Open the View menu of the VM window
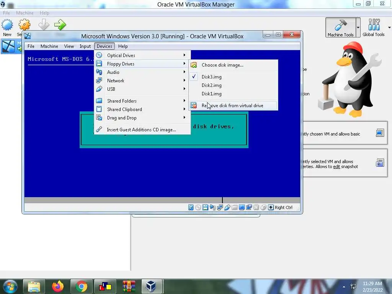 pyautogui.click(x=69, y=46)
